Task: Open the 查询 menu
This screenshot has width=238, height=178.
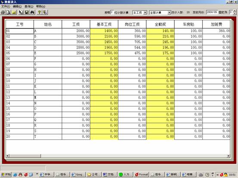Action: (29, 6)
